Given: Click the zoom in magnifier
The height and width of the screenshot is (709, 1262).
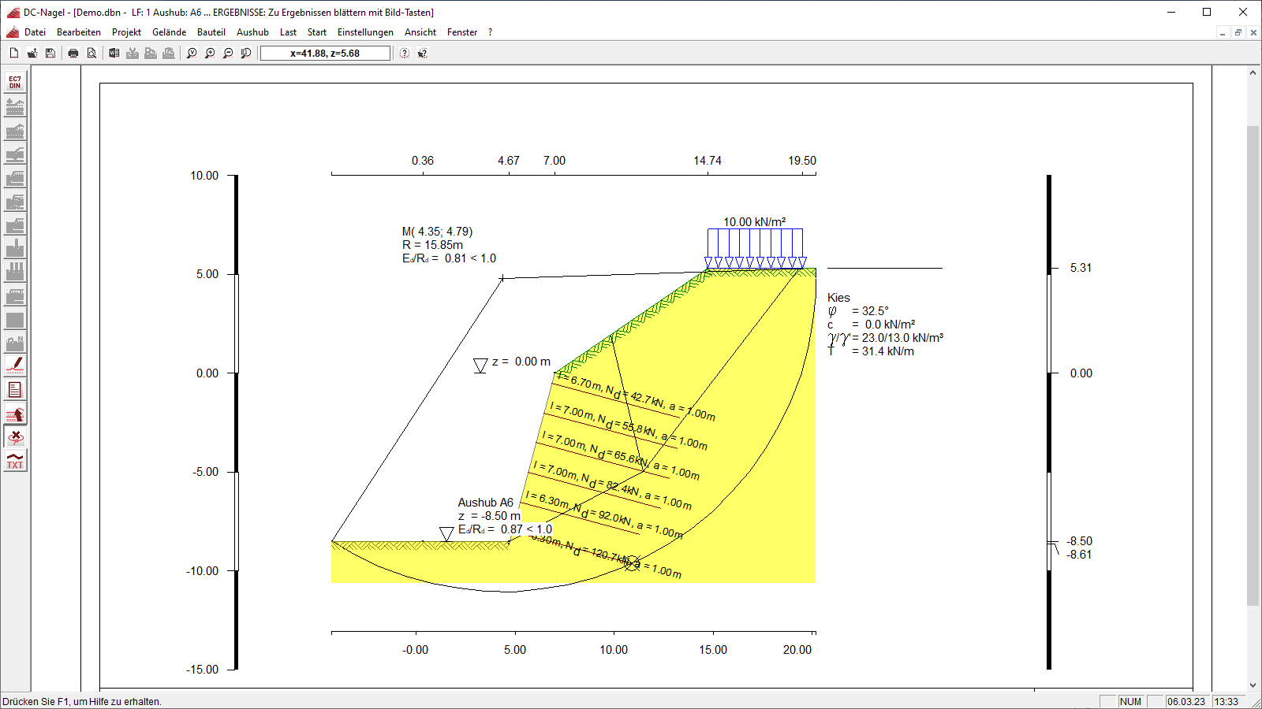Looking at the screenshot, I should pyautogui.click(x=210, y=54).
